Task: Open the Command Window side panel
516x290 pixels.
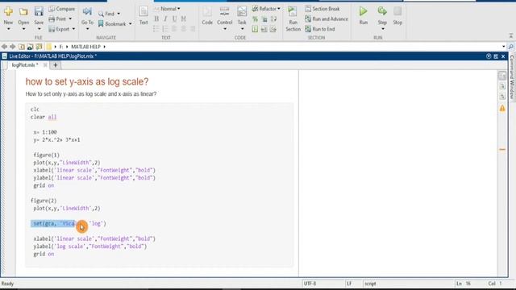Action: [512, 77]
